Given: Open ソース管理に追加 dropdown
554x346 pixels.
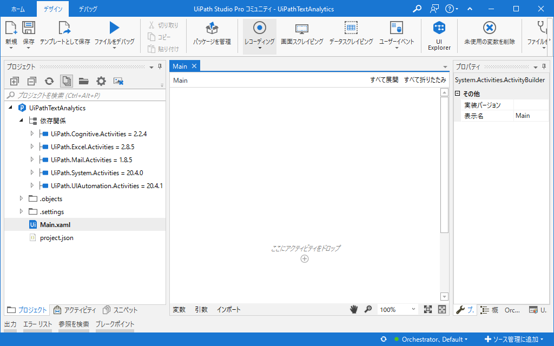Looking at the screenshot, I should click(514, 340).
